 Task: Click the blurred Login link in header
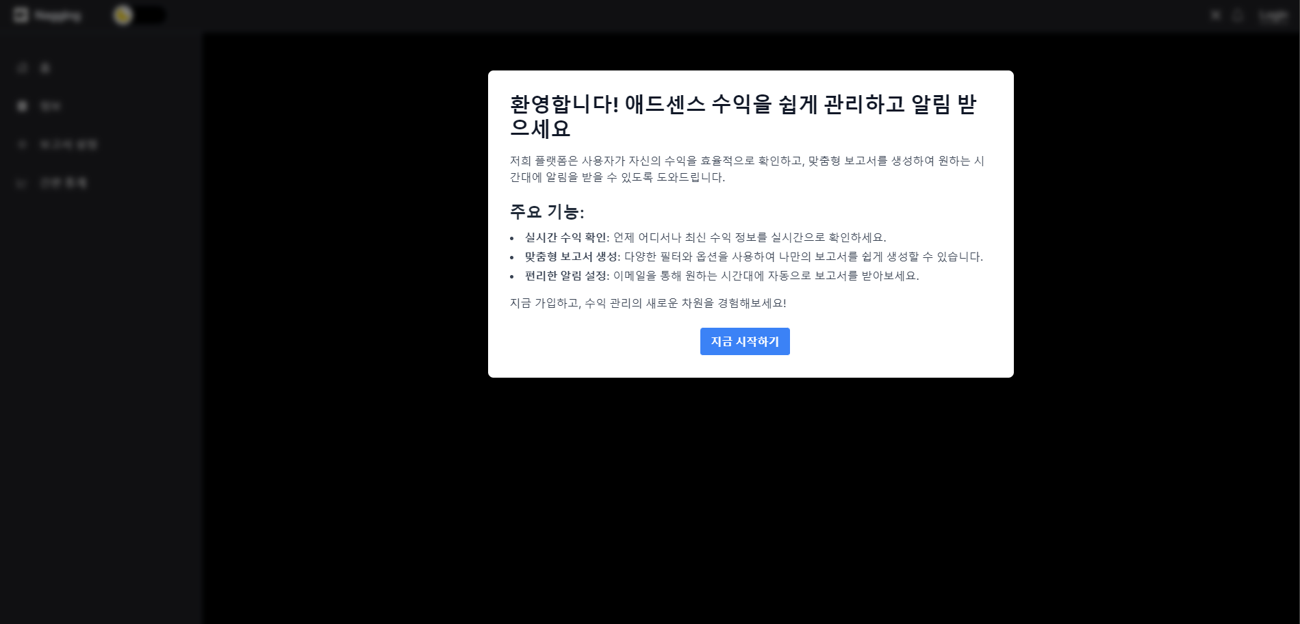[x=1274, y=15]
